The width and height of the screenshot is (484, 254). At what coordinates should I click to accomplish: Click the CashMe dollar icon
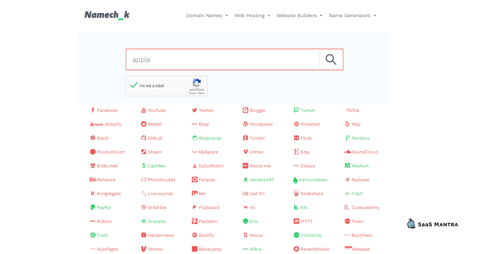[x=144, y=166]
